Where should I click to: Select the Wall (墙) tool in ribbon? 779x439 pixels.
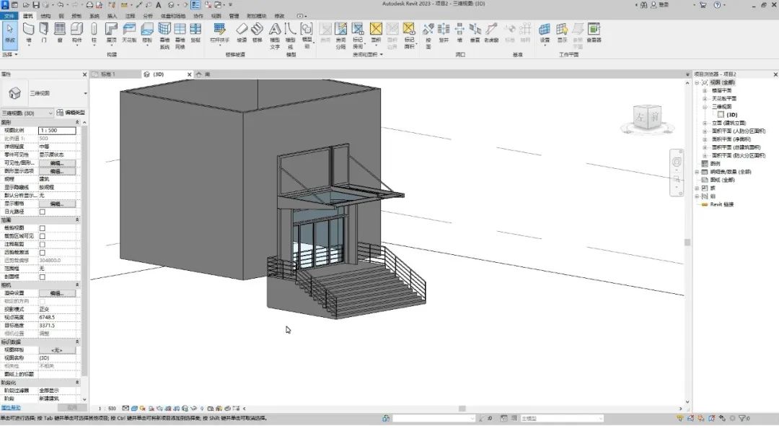click(x=28, y=32)
